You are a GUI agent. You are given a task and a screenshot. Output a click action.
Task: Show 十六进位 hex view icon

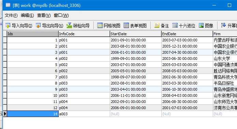click(x=175, y=25)
